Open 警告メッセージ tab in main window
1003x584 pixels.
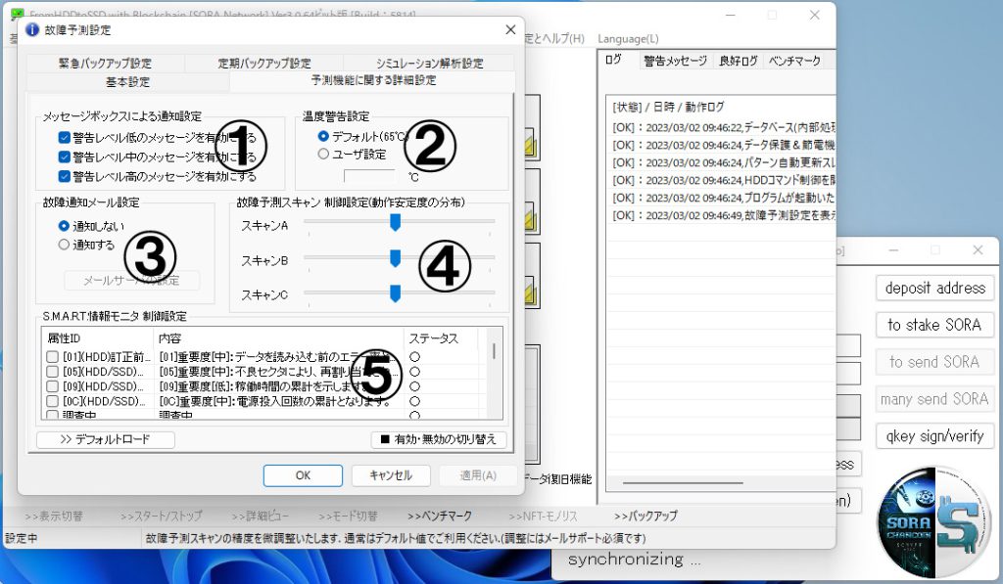click(676, 61)
